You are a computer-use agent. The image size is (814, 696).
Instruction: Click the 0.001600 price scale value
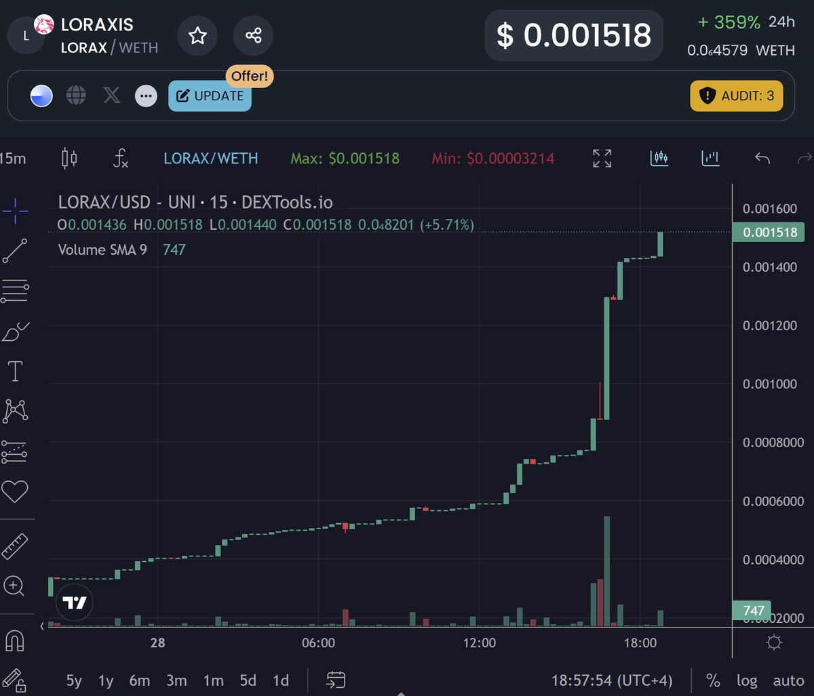(770, 208)
